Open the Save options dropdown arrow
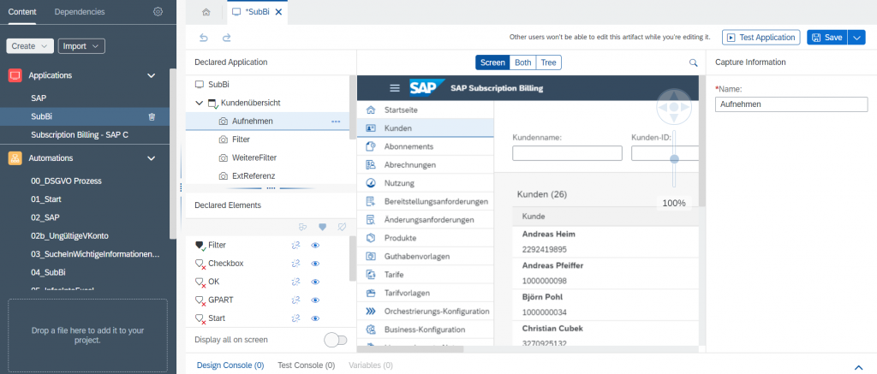This screenshot has height=374, width=877. pyautogui.click(x=856, y=38)
